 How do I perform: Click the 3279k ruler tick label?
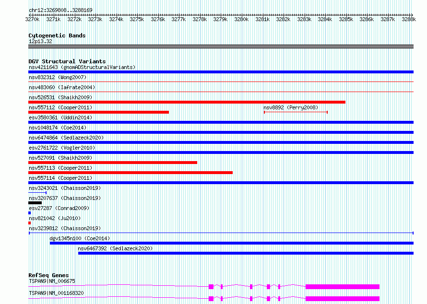(220, 19)
